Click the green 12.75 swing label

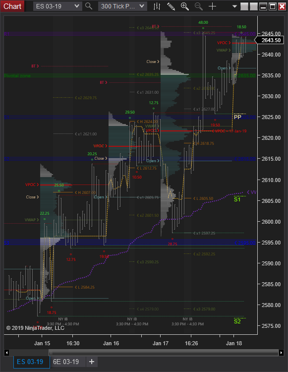coord(154,103)
